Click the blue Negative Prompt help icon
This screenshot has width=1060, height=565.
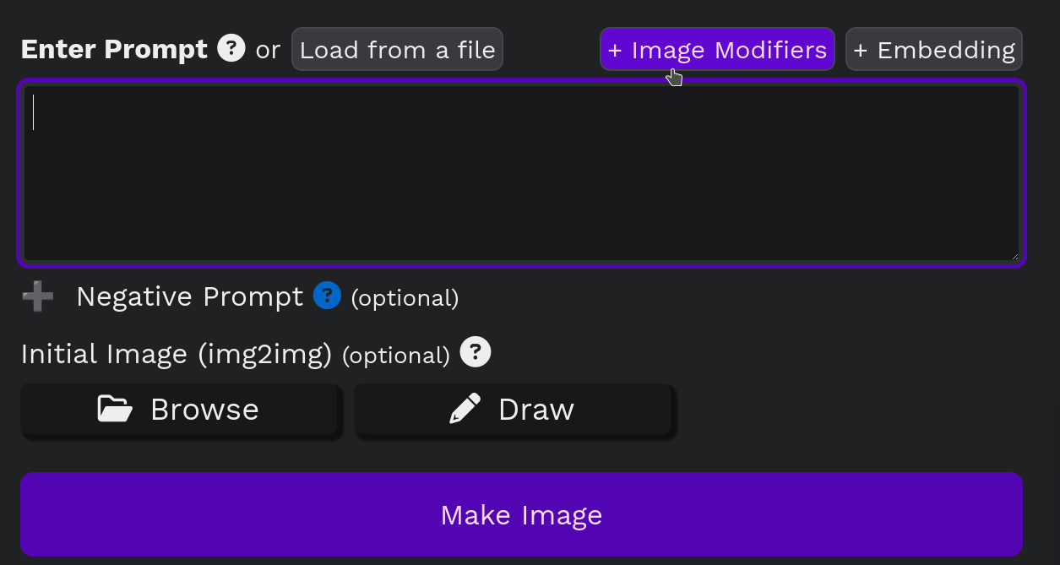[x=327, y=296]
